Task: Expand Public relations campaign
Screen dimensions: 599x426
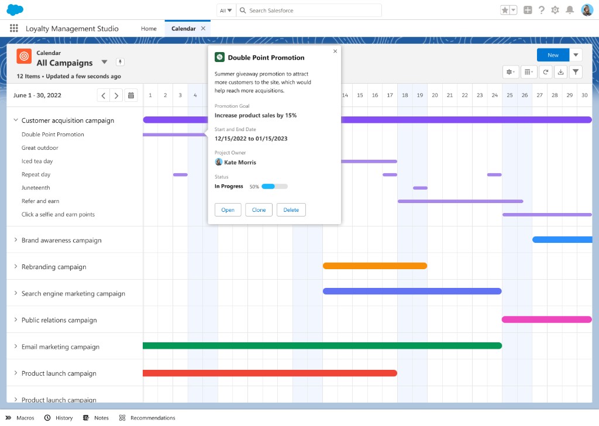Action: [x=16, y=319]
